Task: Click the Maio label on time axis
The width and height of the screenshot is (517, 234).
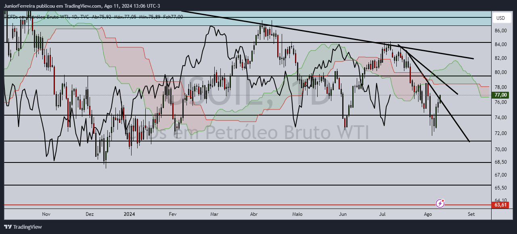Action: click(x=297, y=214)
